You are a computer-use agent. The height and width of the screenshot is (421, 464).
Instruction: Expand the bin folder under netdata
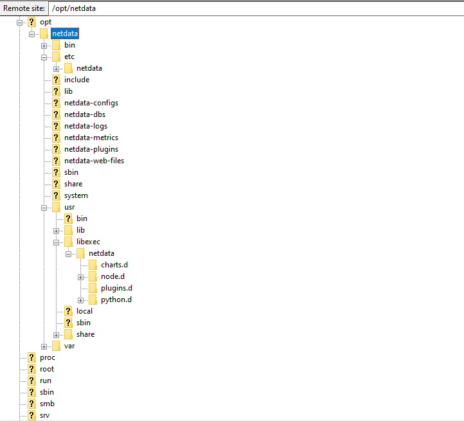coord(44,46)
